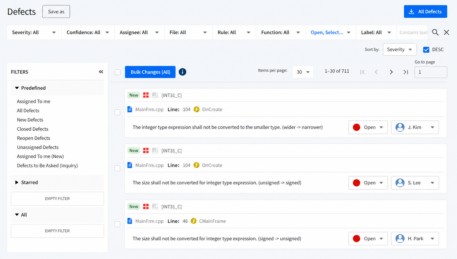Image resolution: width=457 pixels, height=259 pixels.
Task: Expand the Starred filter section
Action: click(57, 182)
